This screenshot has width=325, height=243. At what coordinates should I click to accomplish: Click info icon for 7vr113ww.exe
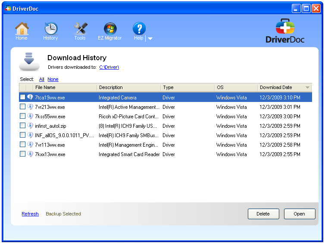tap(30, 145)
